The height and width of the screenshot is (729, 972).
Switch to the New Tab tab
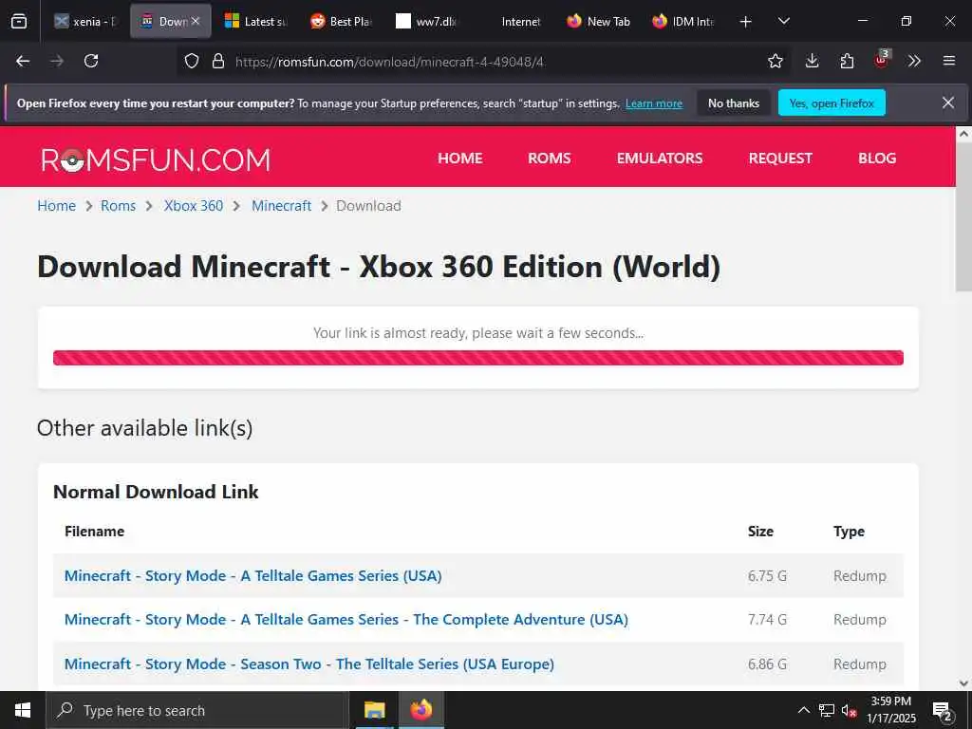click(598, 22)
